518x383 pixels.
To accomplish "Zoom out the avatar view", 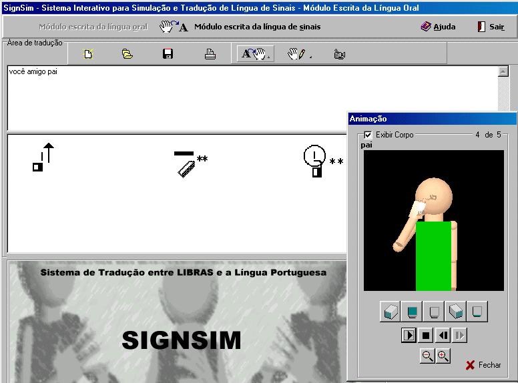I will pos(427,356).
